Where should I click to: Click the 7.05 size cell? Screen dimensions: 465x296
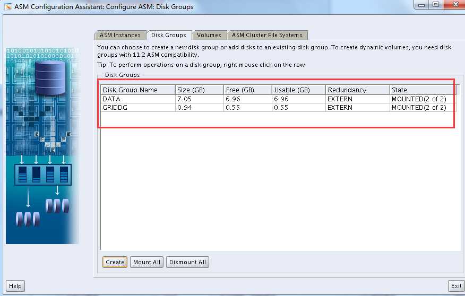point(200,99)
